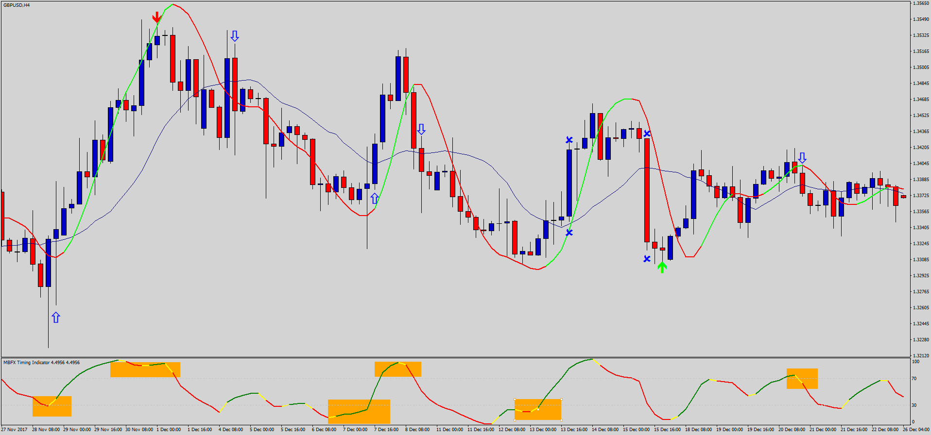Click the 22 Dec 08:00 time label

coord(885,430)
